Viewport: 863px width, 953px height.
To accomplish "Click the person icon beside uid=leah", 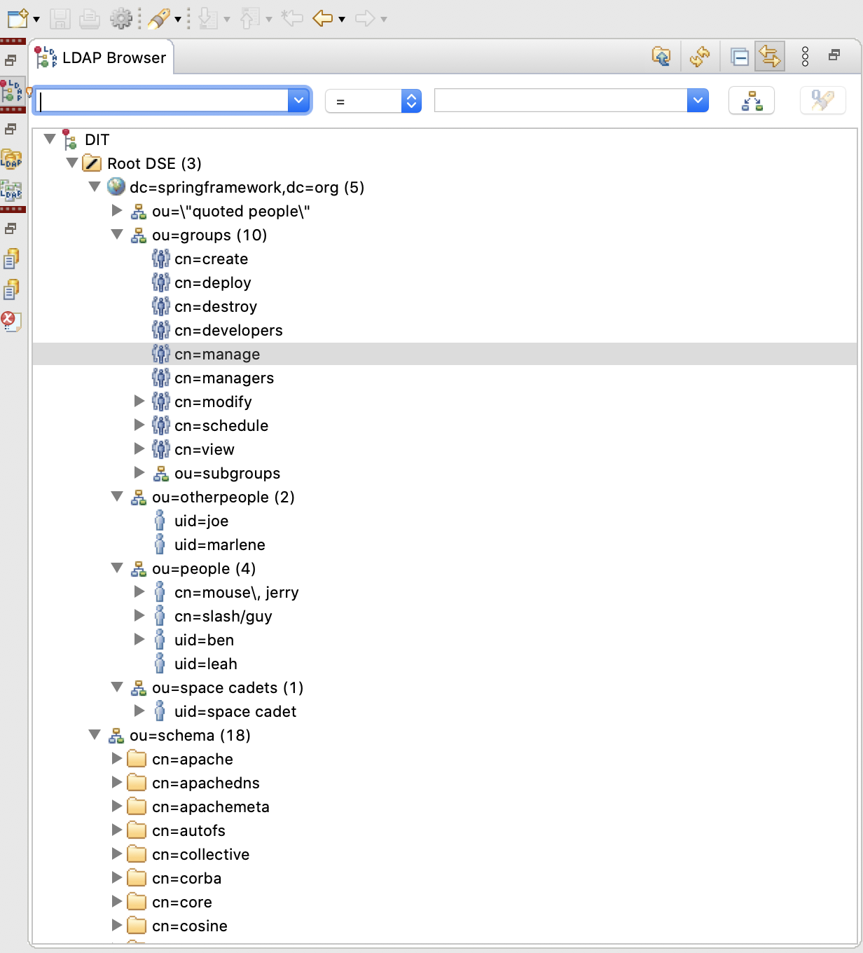I will [x=160, y=664].
